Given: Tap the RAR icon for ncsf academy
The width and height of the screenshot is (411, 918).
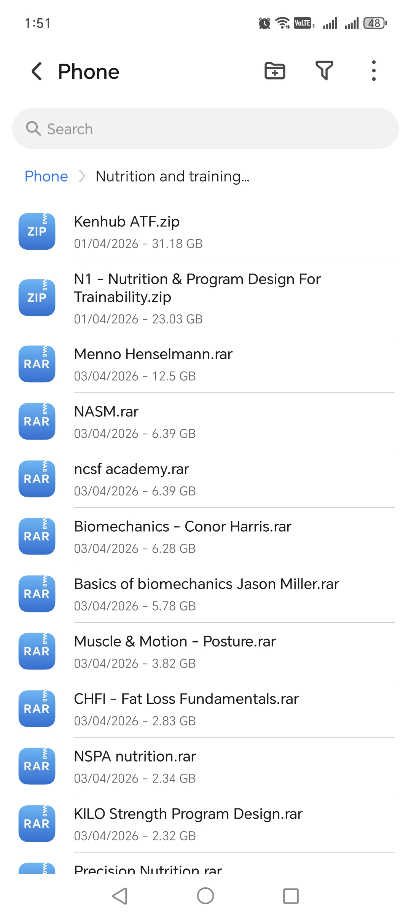Looking at the screenshot, I should (37, 479).
